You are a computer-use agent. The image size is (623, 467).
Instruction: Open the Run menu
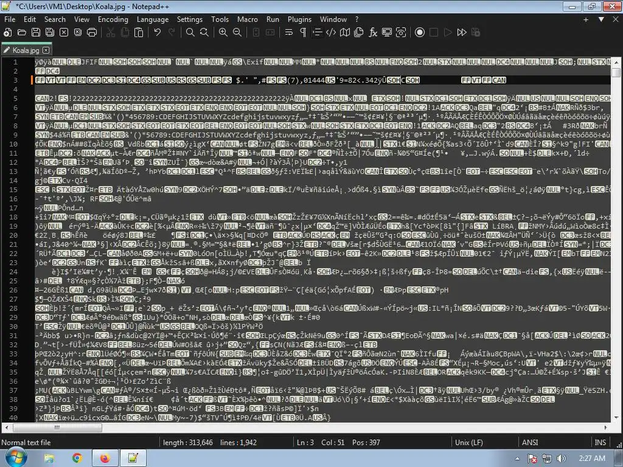click(x=273, y=19)
